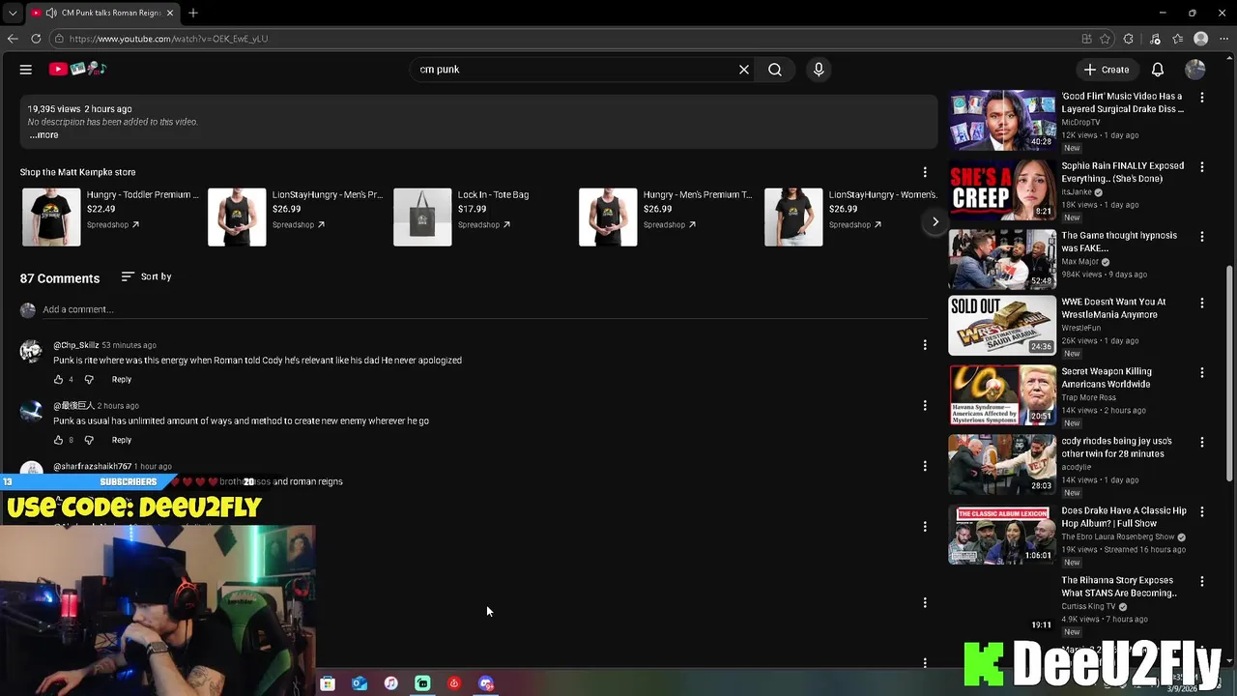The height and width of the screenshot is (696, 1237).
Task: Open Spreadshop link under $22.49 item
Action: pos(113,225)
